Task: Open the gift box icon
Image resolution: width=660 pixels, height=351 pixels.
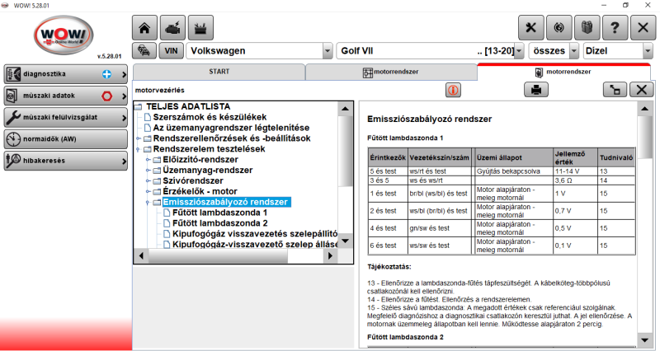Action: click(587, 28)
